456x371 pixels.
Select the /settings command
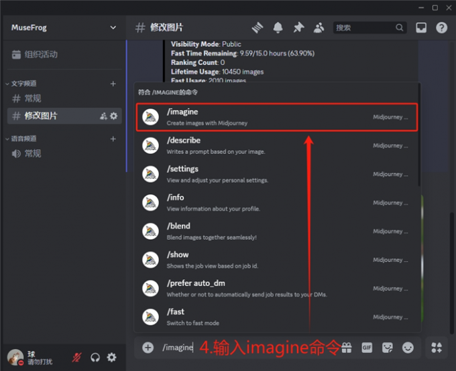tap(277, 174)
